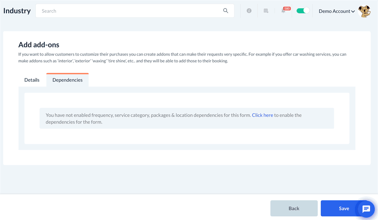
Task: Toggle the green header switch
Action: [303, 11]
